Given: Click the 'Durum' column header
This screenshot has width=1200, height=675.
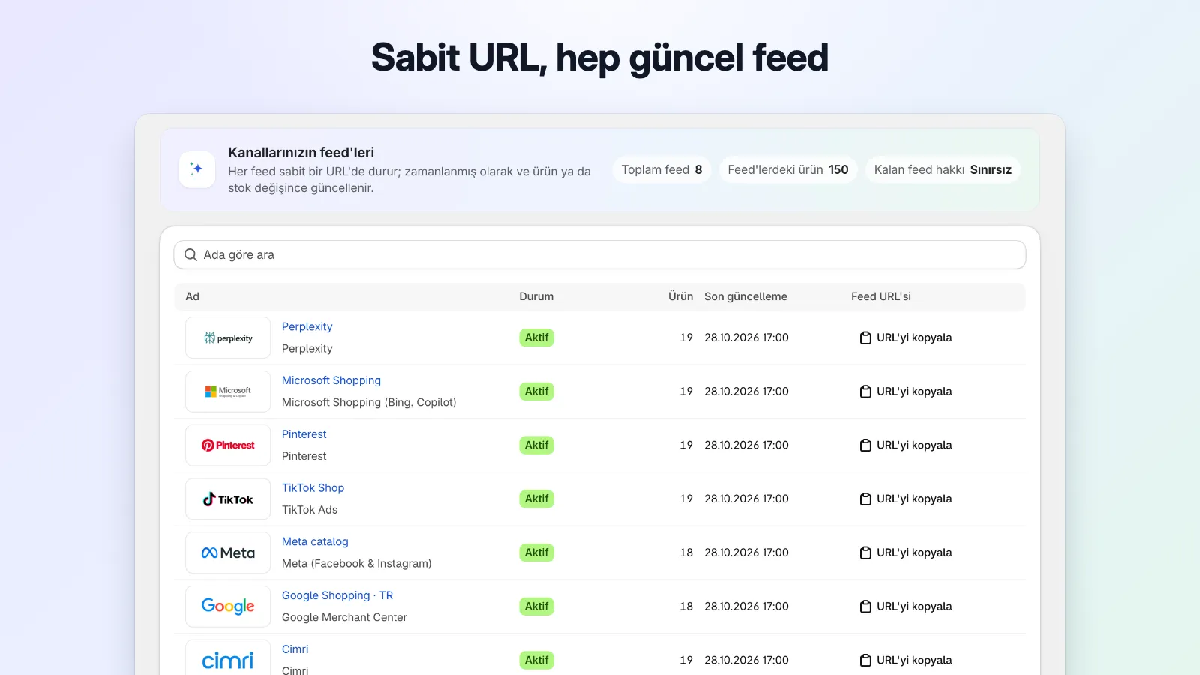Looking at the screenshot, I should point(536,296).
